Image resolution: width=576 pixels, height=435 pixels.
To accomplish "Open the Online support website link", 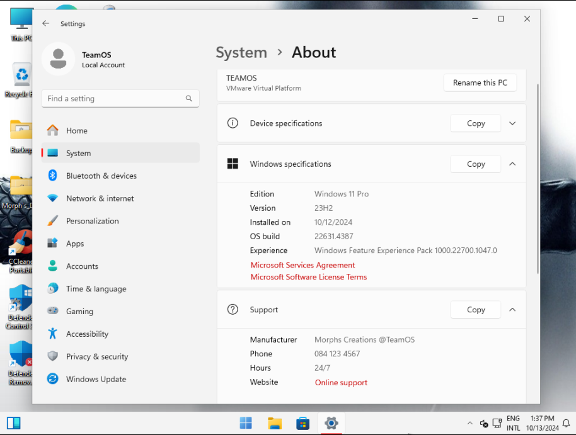I will pyautogui.click(x=341, y=383).
